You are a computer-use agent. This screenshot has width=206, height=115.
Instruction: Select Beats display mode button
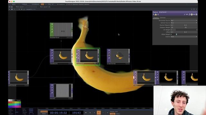(x=44, y=114)
